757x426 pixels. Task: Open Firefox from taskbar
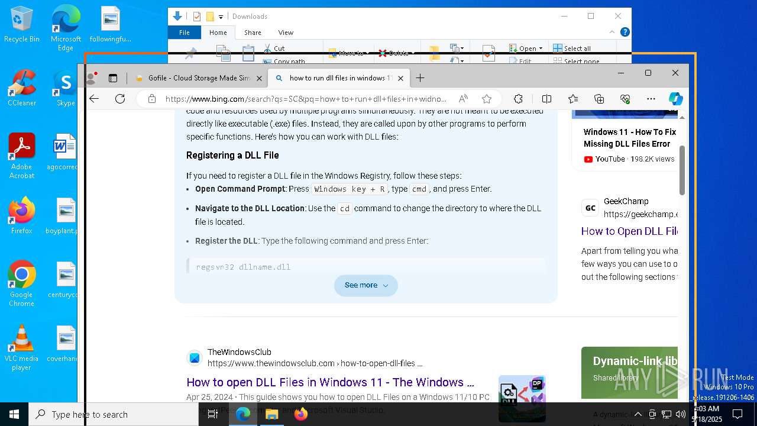300,414
